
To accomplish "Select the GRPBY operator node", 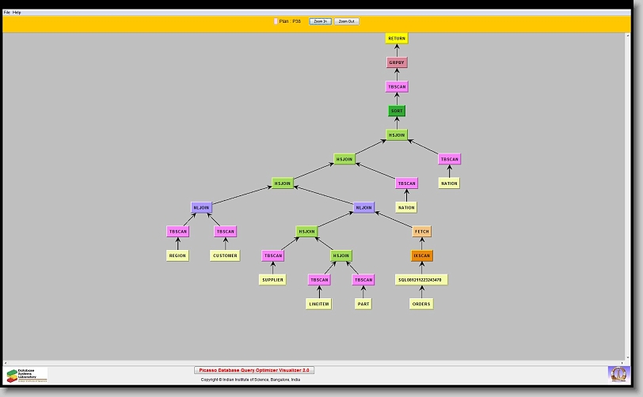I will 397,62.
